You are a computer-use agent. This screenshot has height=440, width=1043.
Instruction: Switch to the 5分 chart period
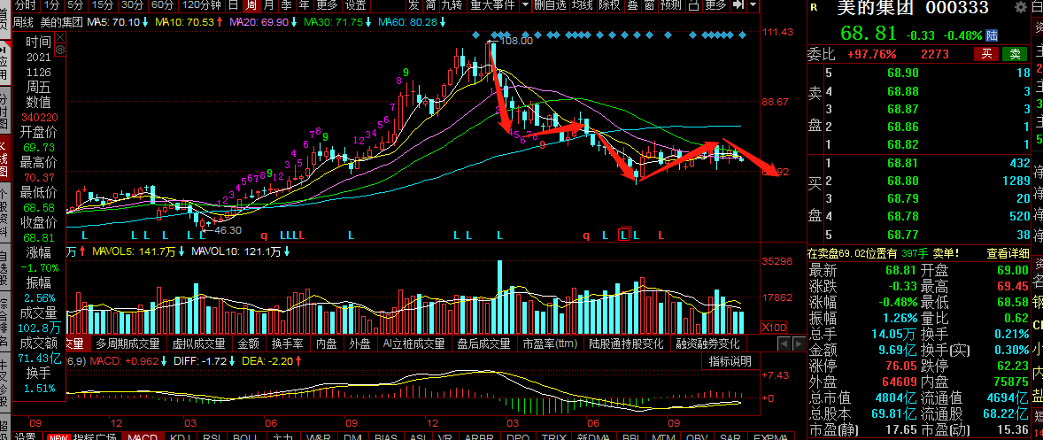click(76, 5)
